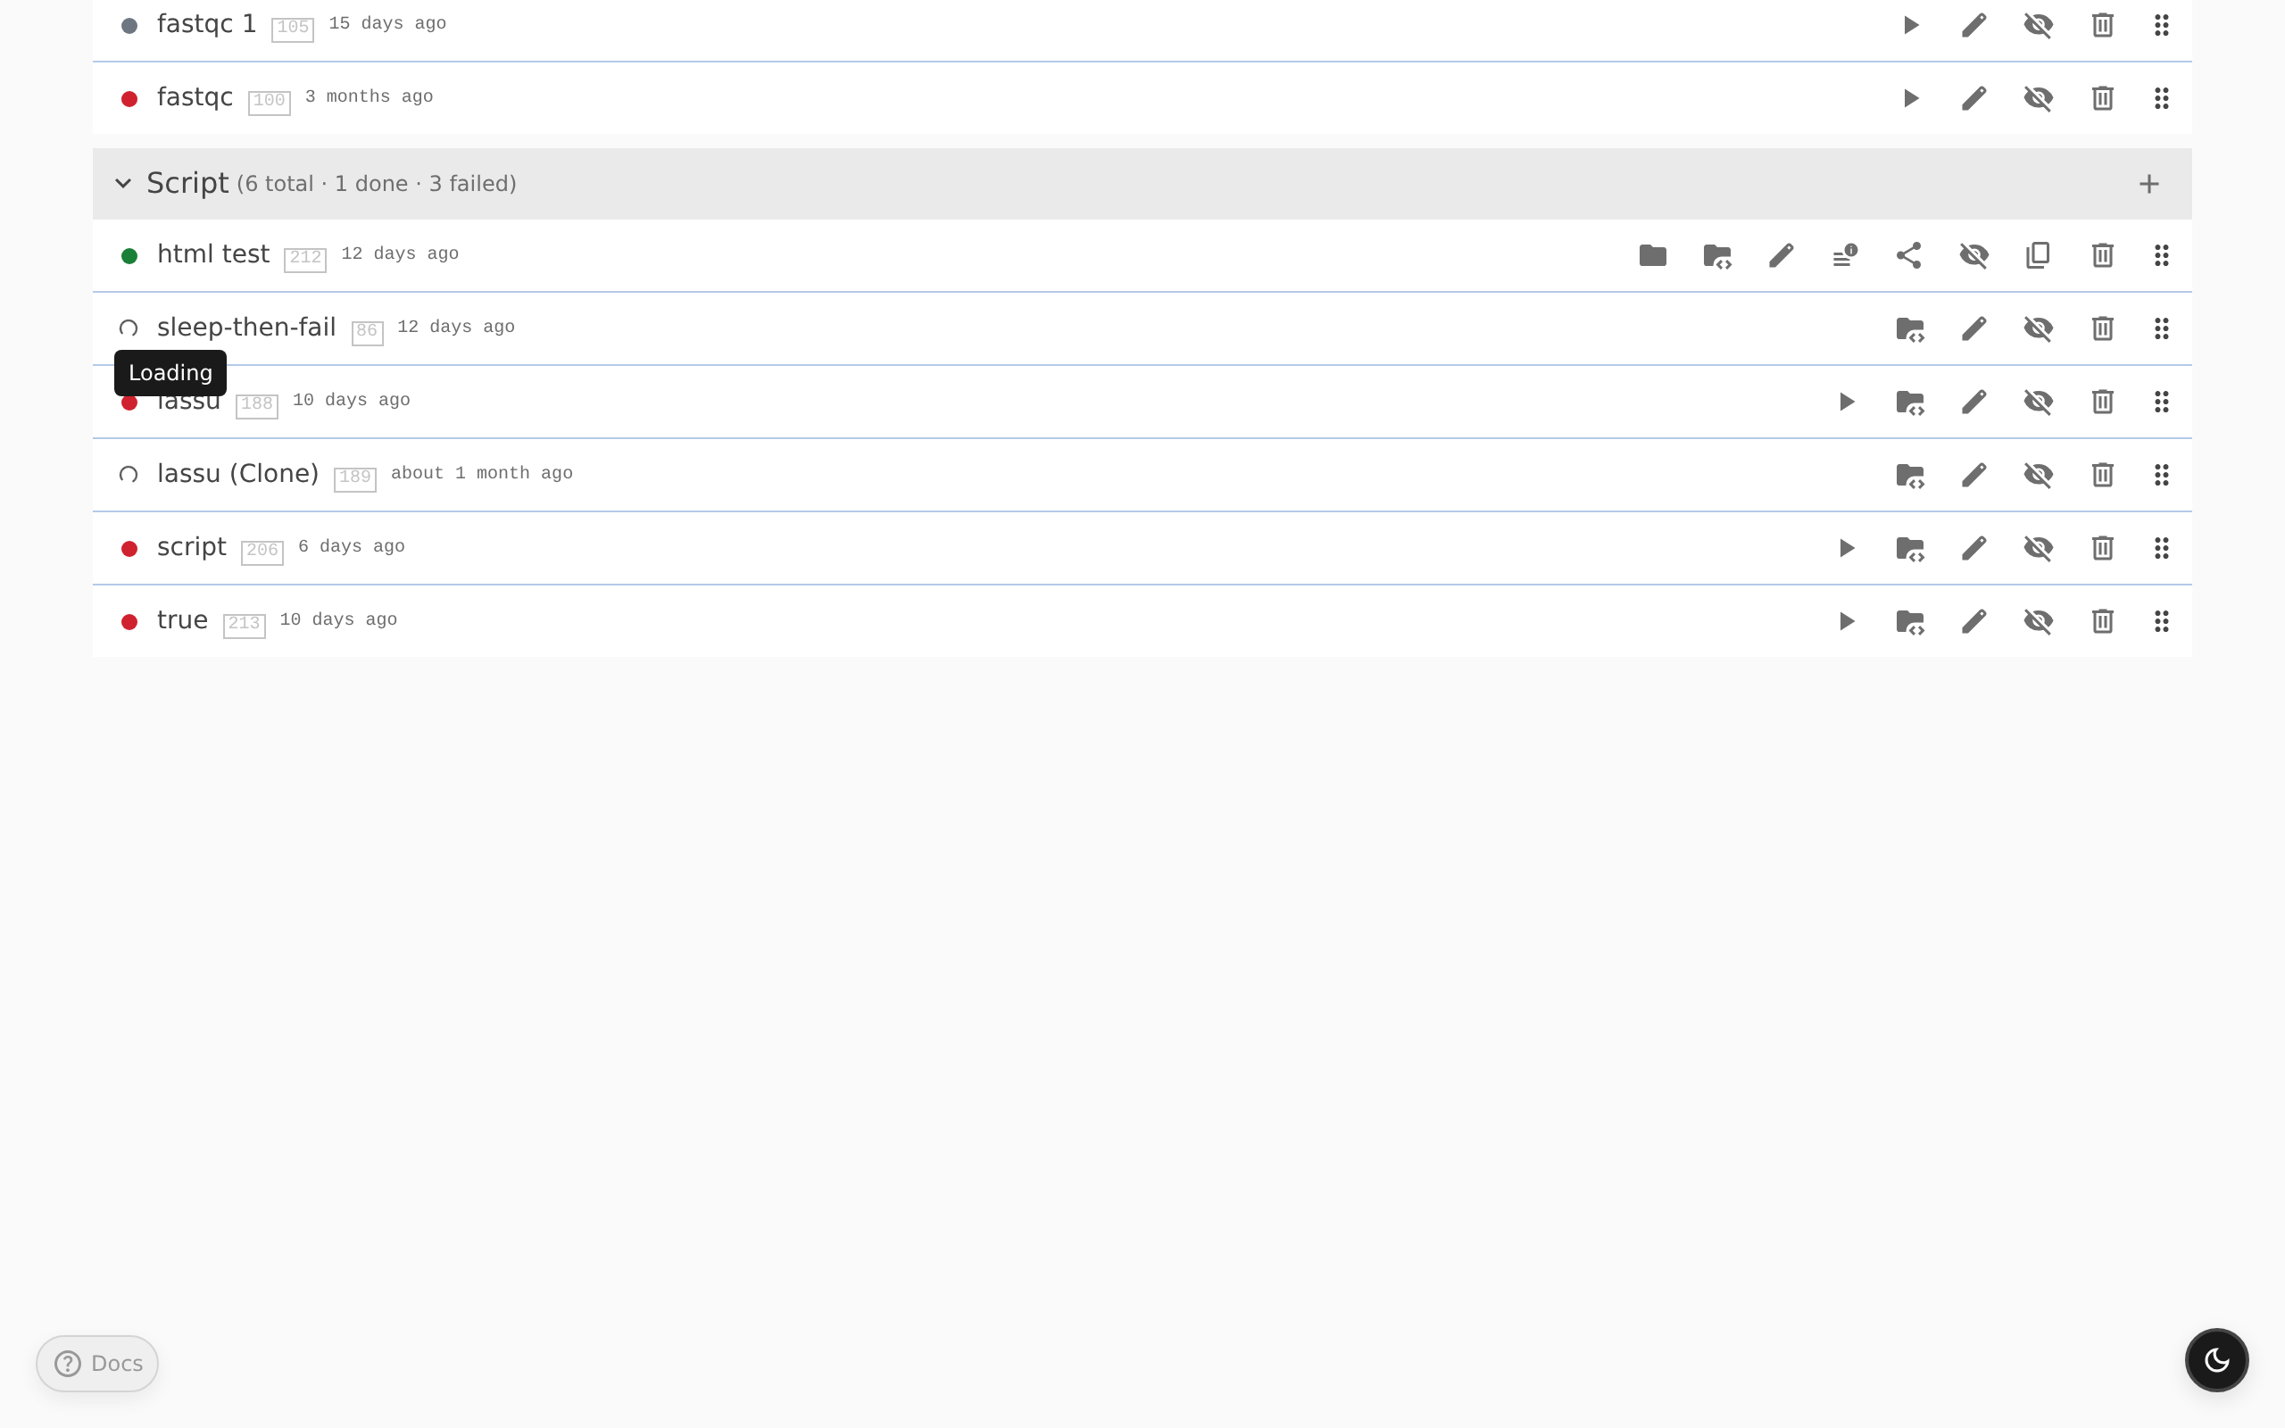Delete the lassu entry numbered 188
Viewport: 2285px width, 1428px height.
tap(2103, 403)
